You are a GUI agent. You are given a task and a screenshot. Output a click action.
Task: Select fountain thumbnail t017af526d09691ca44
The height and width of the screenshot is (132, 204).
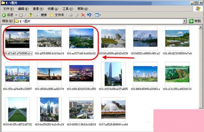coord(113,110)
